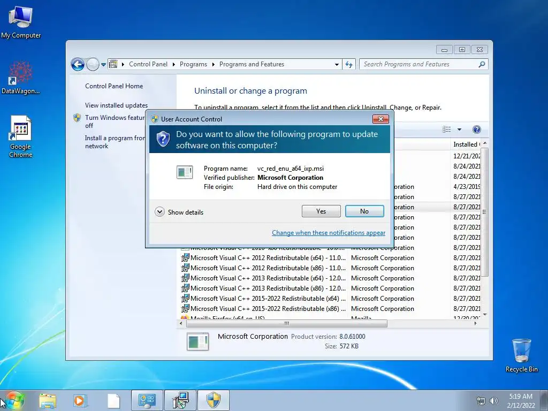
Task: Switch to the UAC shield taskbar item
Action: coord(214,400)
